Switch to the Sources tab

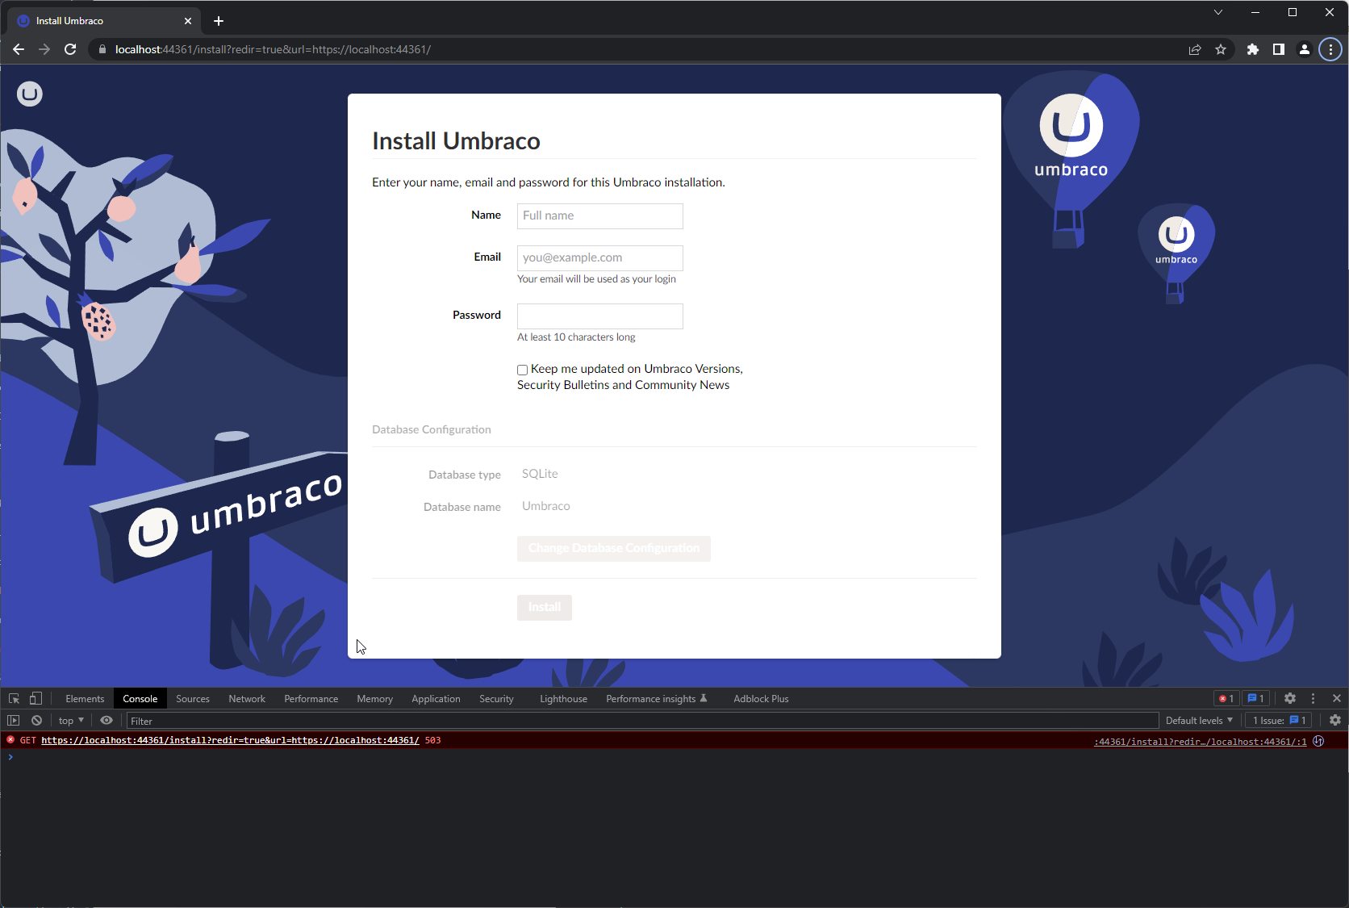coord(193,699)
